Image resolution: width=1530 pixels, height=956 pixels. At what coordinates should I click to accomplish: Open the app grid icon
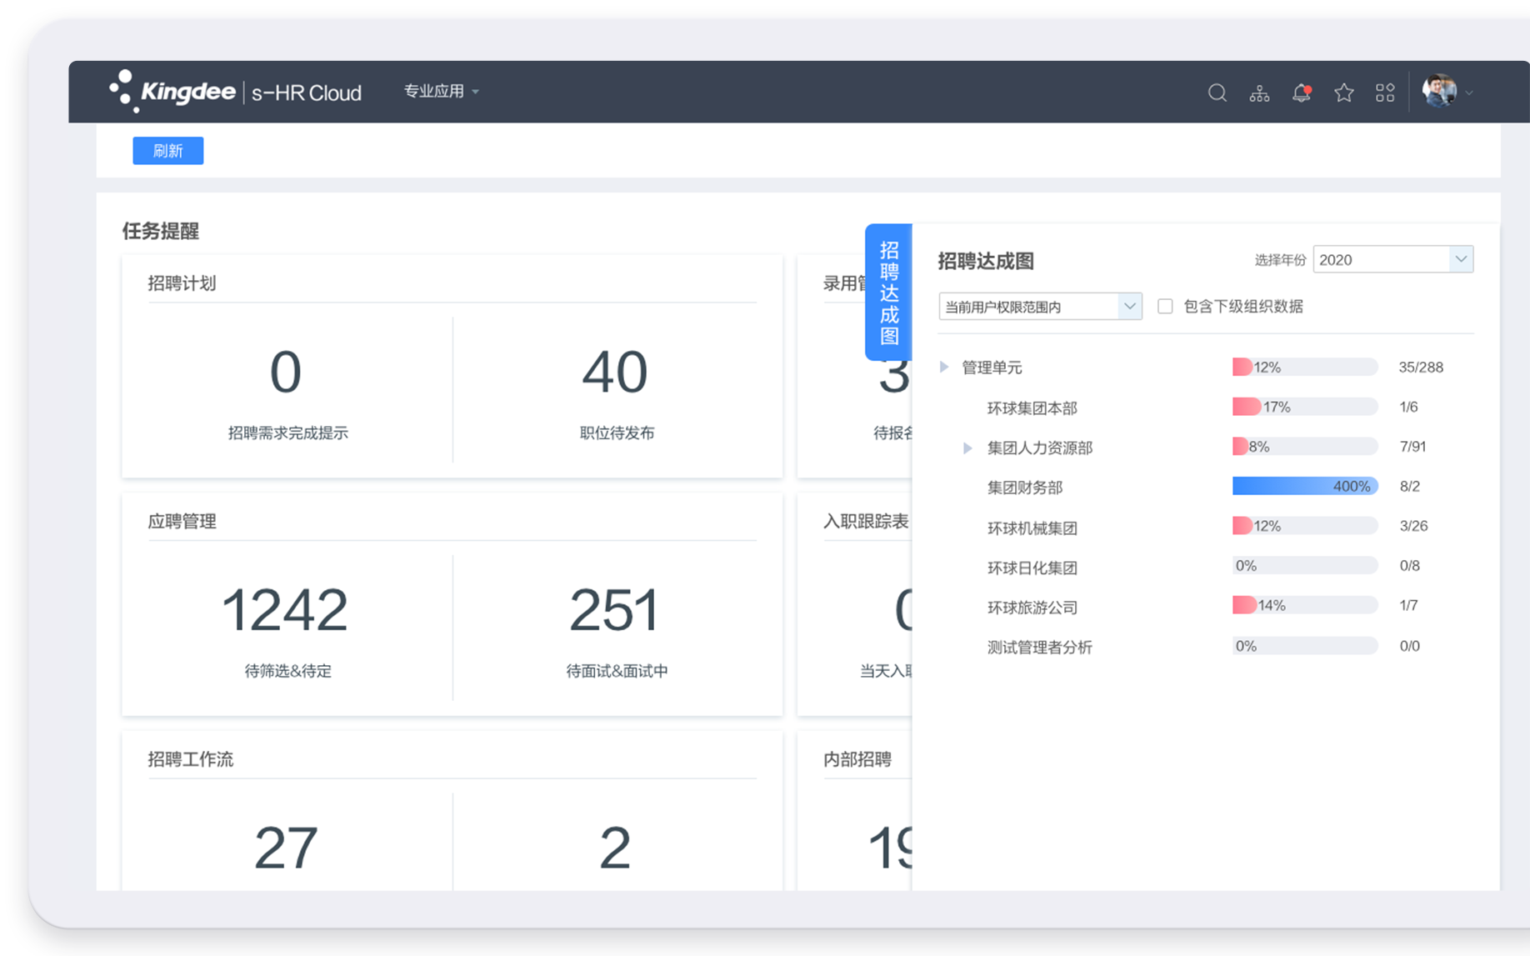(1385, 93)
